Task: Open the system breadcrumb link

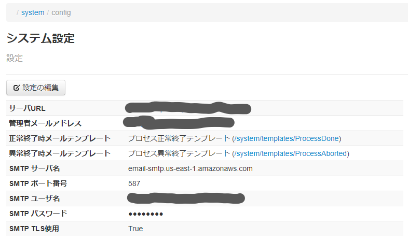Action: click(x=33, y=12)
